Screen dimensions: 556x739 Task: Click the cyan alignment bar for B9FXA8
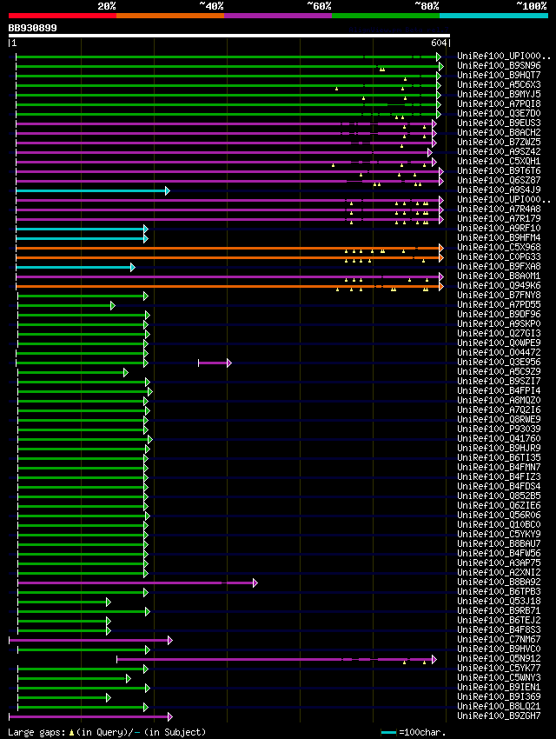click(76, 267)
